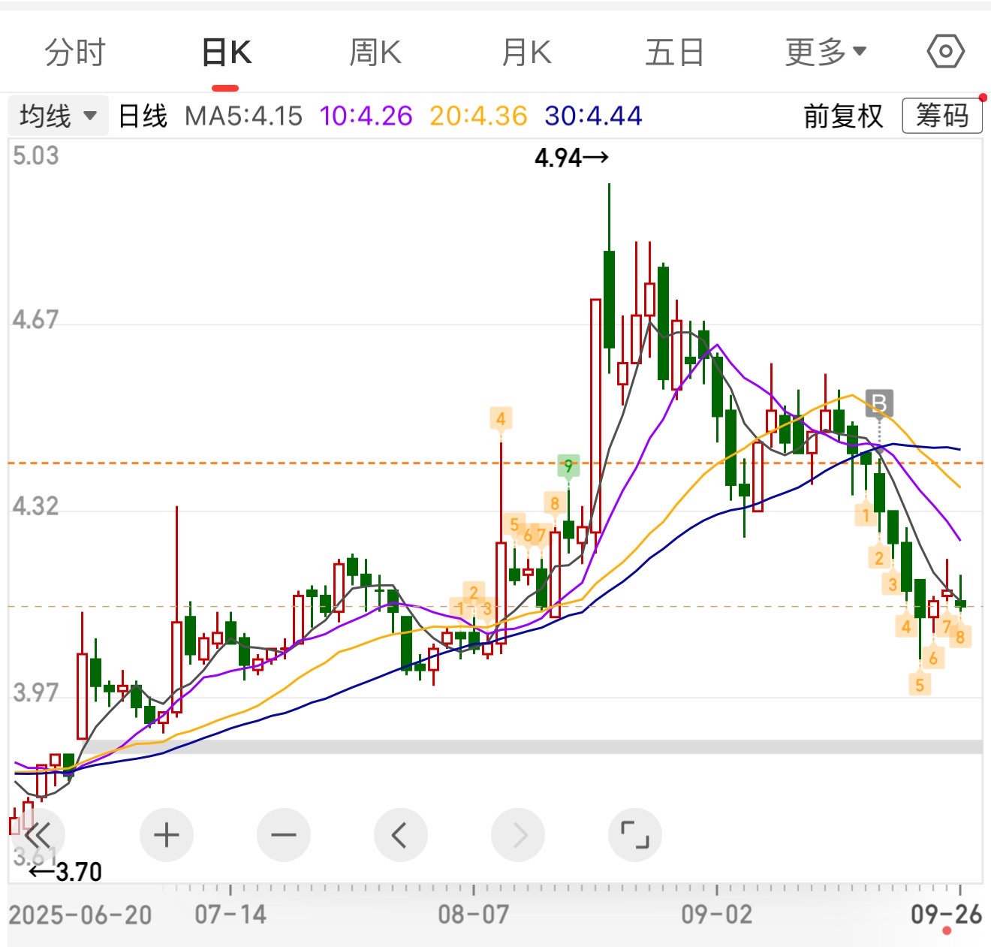Click the 4.94 high price label
Viewport: 991px width, 947px height.
(571, 158)
